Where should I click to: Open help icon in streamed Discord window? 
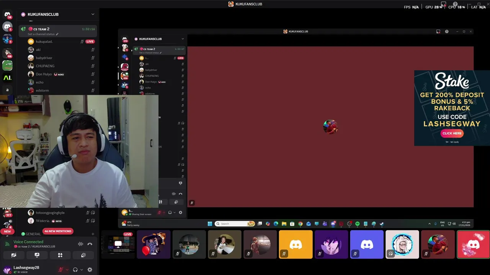coord(446,31)
